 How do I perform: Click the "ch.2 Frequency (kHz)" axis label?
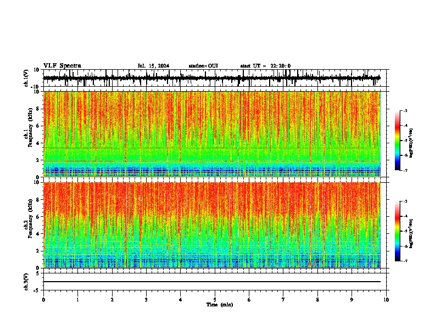coord(28,219)
